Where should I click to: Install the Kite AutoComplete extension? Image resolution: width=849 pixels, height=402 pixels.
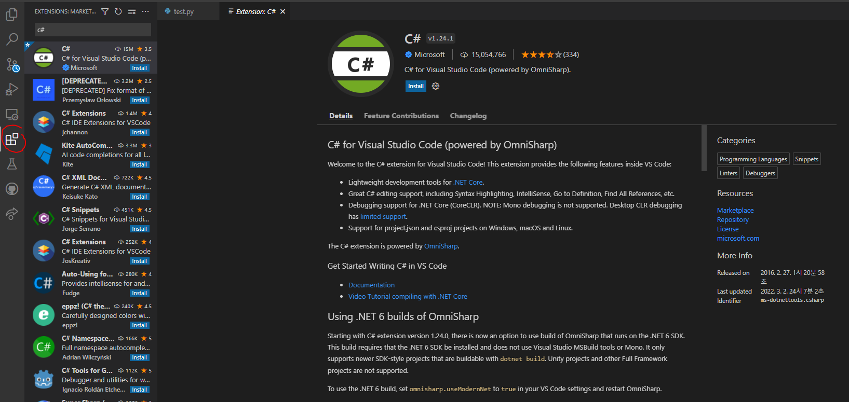point(139,164)
